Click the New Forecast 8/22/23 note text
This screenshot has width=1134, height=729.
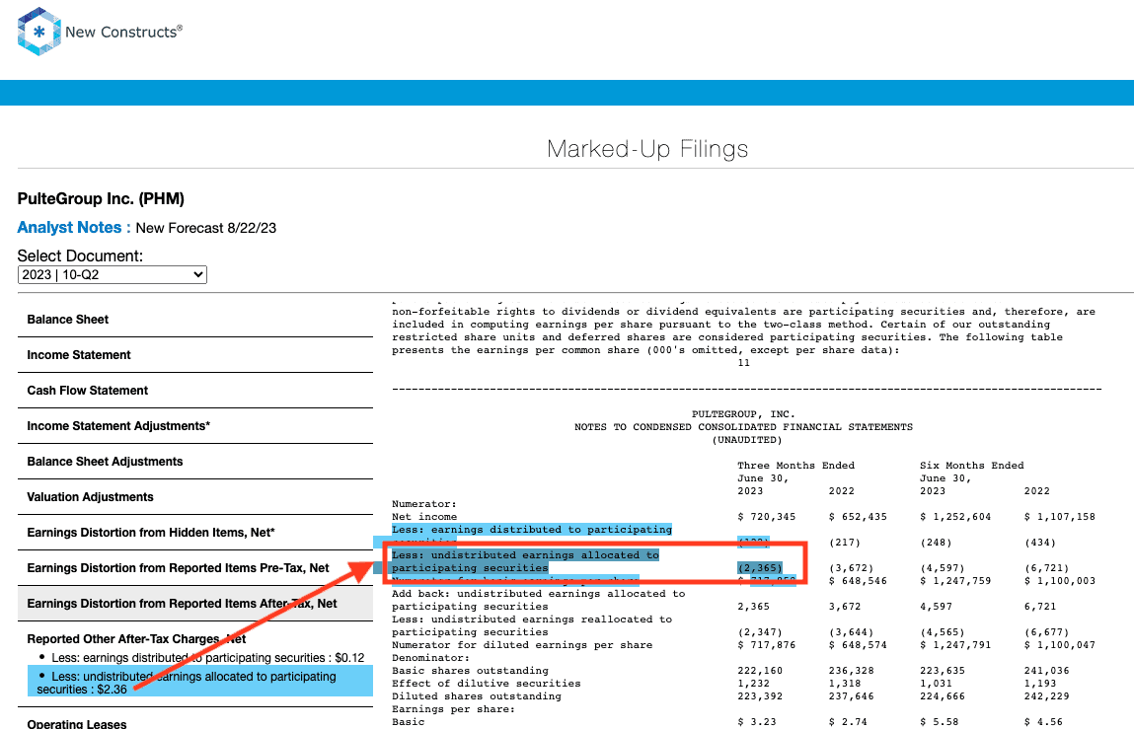(x=206, y=229)
